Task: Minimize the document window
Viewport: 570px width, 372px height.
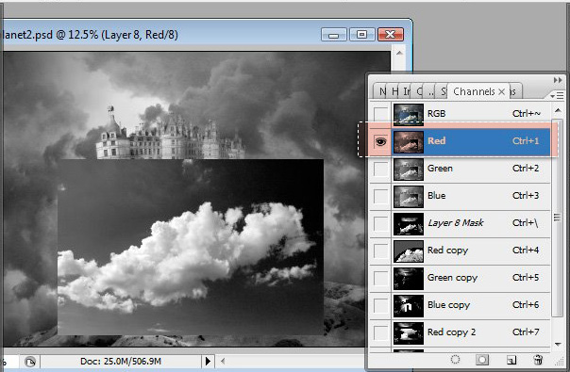Action: (x=334, y=35)
